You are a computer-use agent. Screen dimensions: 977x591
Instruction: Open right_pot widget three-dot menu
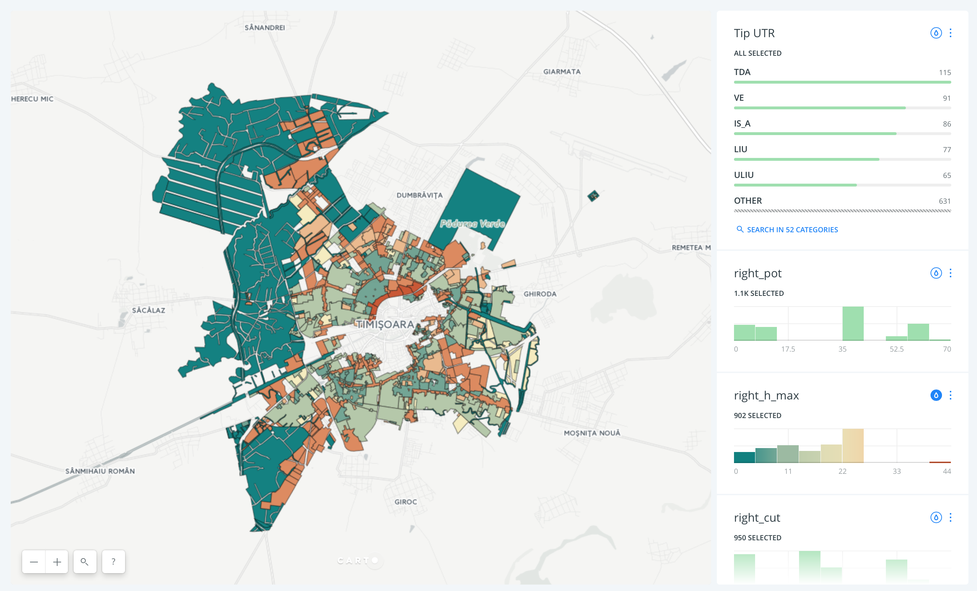click(x=951, y=273)
